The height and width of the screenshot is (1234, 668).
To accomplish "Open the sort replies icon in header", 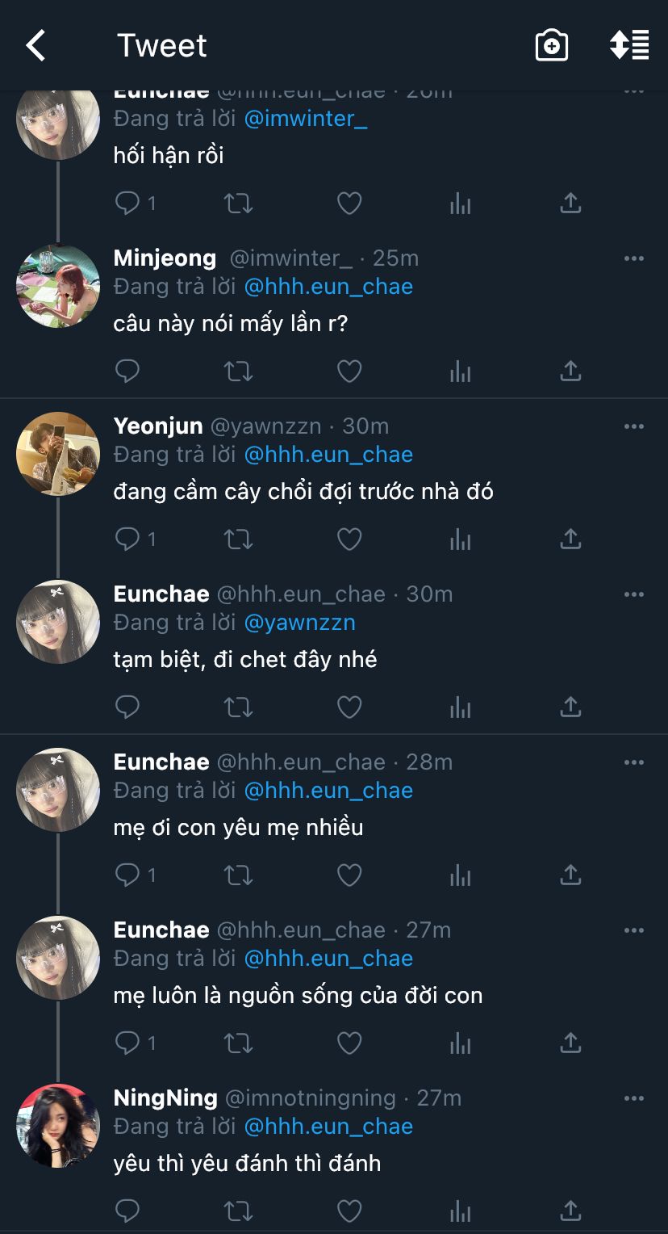I will pyautogui.click(x=629, y=46).
